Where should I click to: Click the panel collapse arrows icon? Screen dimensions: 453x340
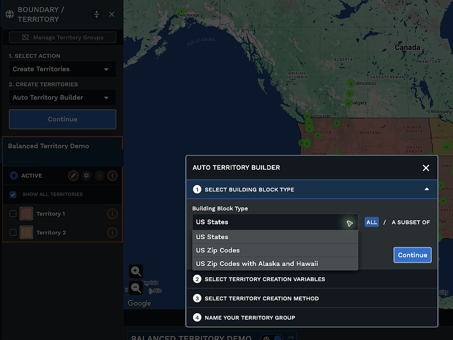[x=97, y=14]
